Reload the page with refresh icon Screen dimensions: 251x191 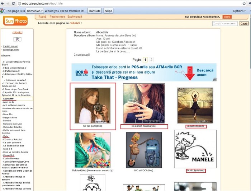14,3
